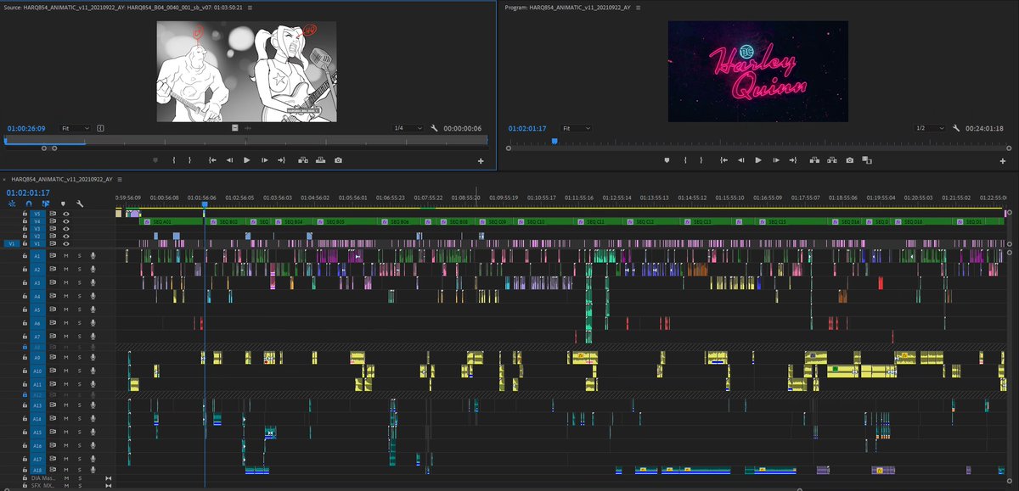This screenshot has width=1019, height=491.
Task: Target track A4 header label
Action: pyautogui.click(x=37, y=297)
